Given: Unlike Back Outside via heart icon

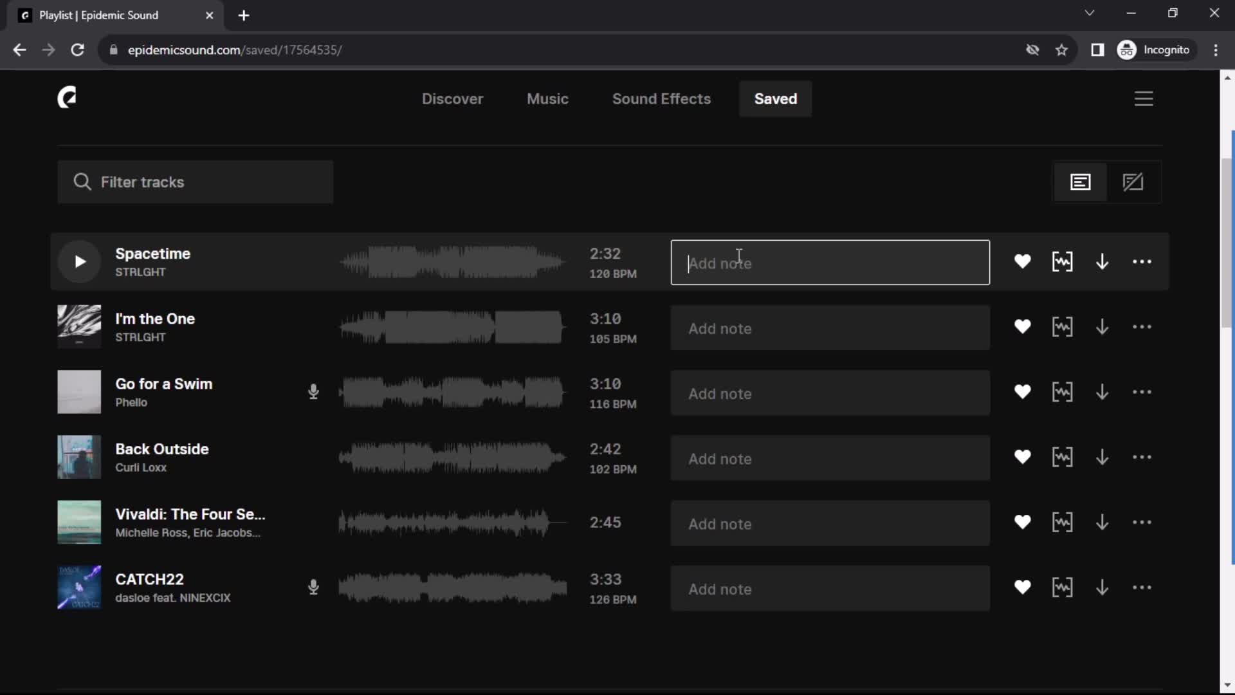Looking at the screenshot, I should (x=1022, y=457).
